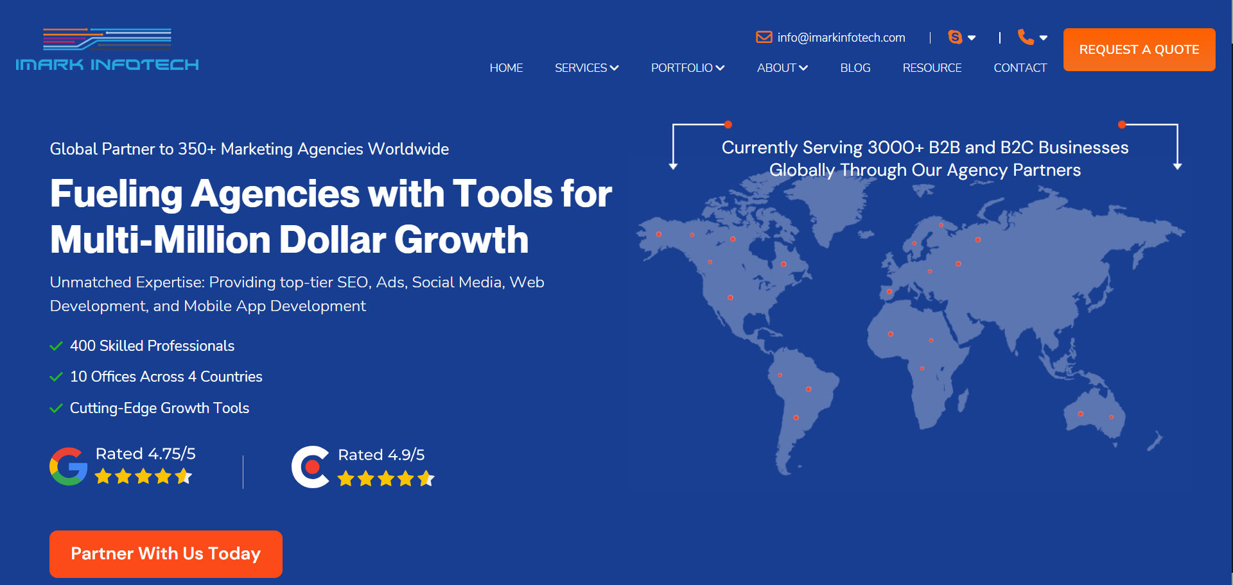Open the Portfolio dropdown menu

687,68
